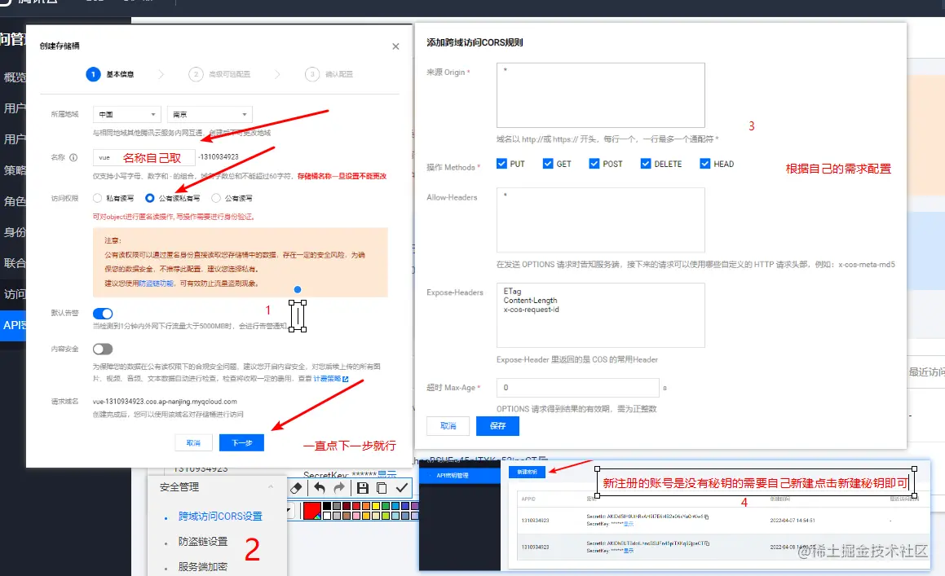The width and height of the screenshot is (945, 576).
Task: Click 取消 in the 创建存储桶 dialog
Action: click(x=193, y=443)
